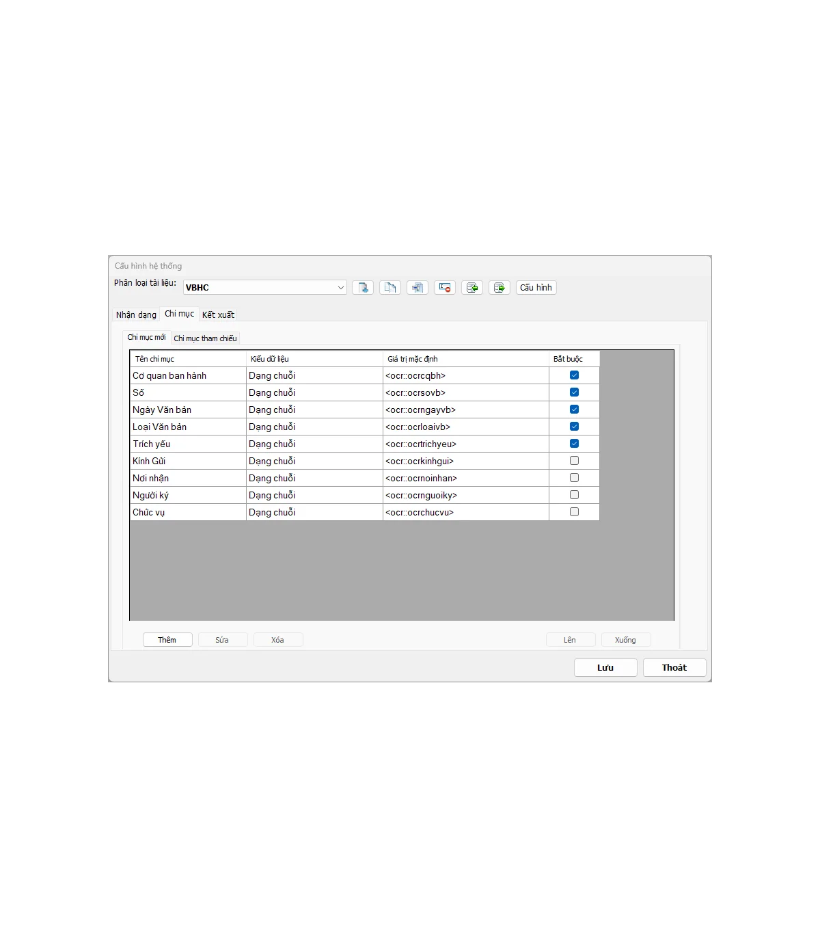Tick the Bắt buộc checkbox for Người ký
This screenshot has height=938, width=820.
574,495
